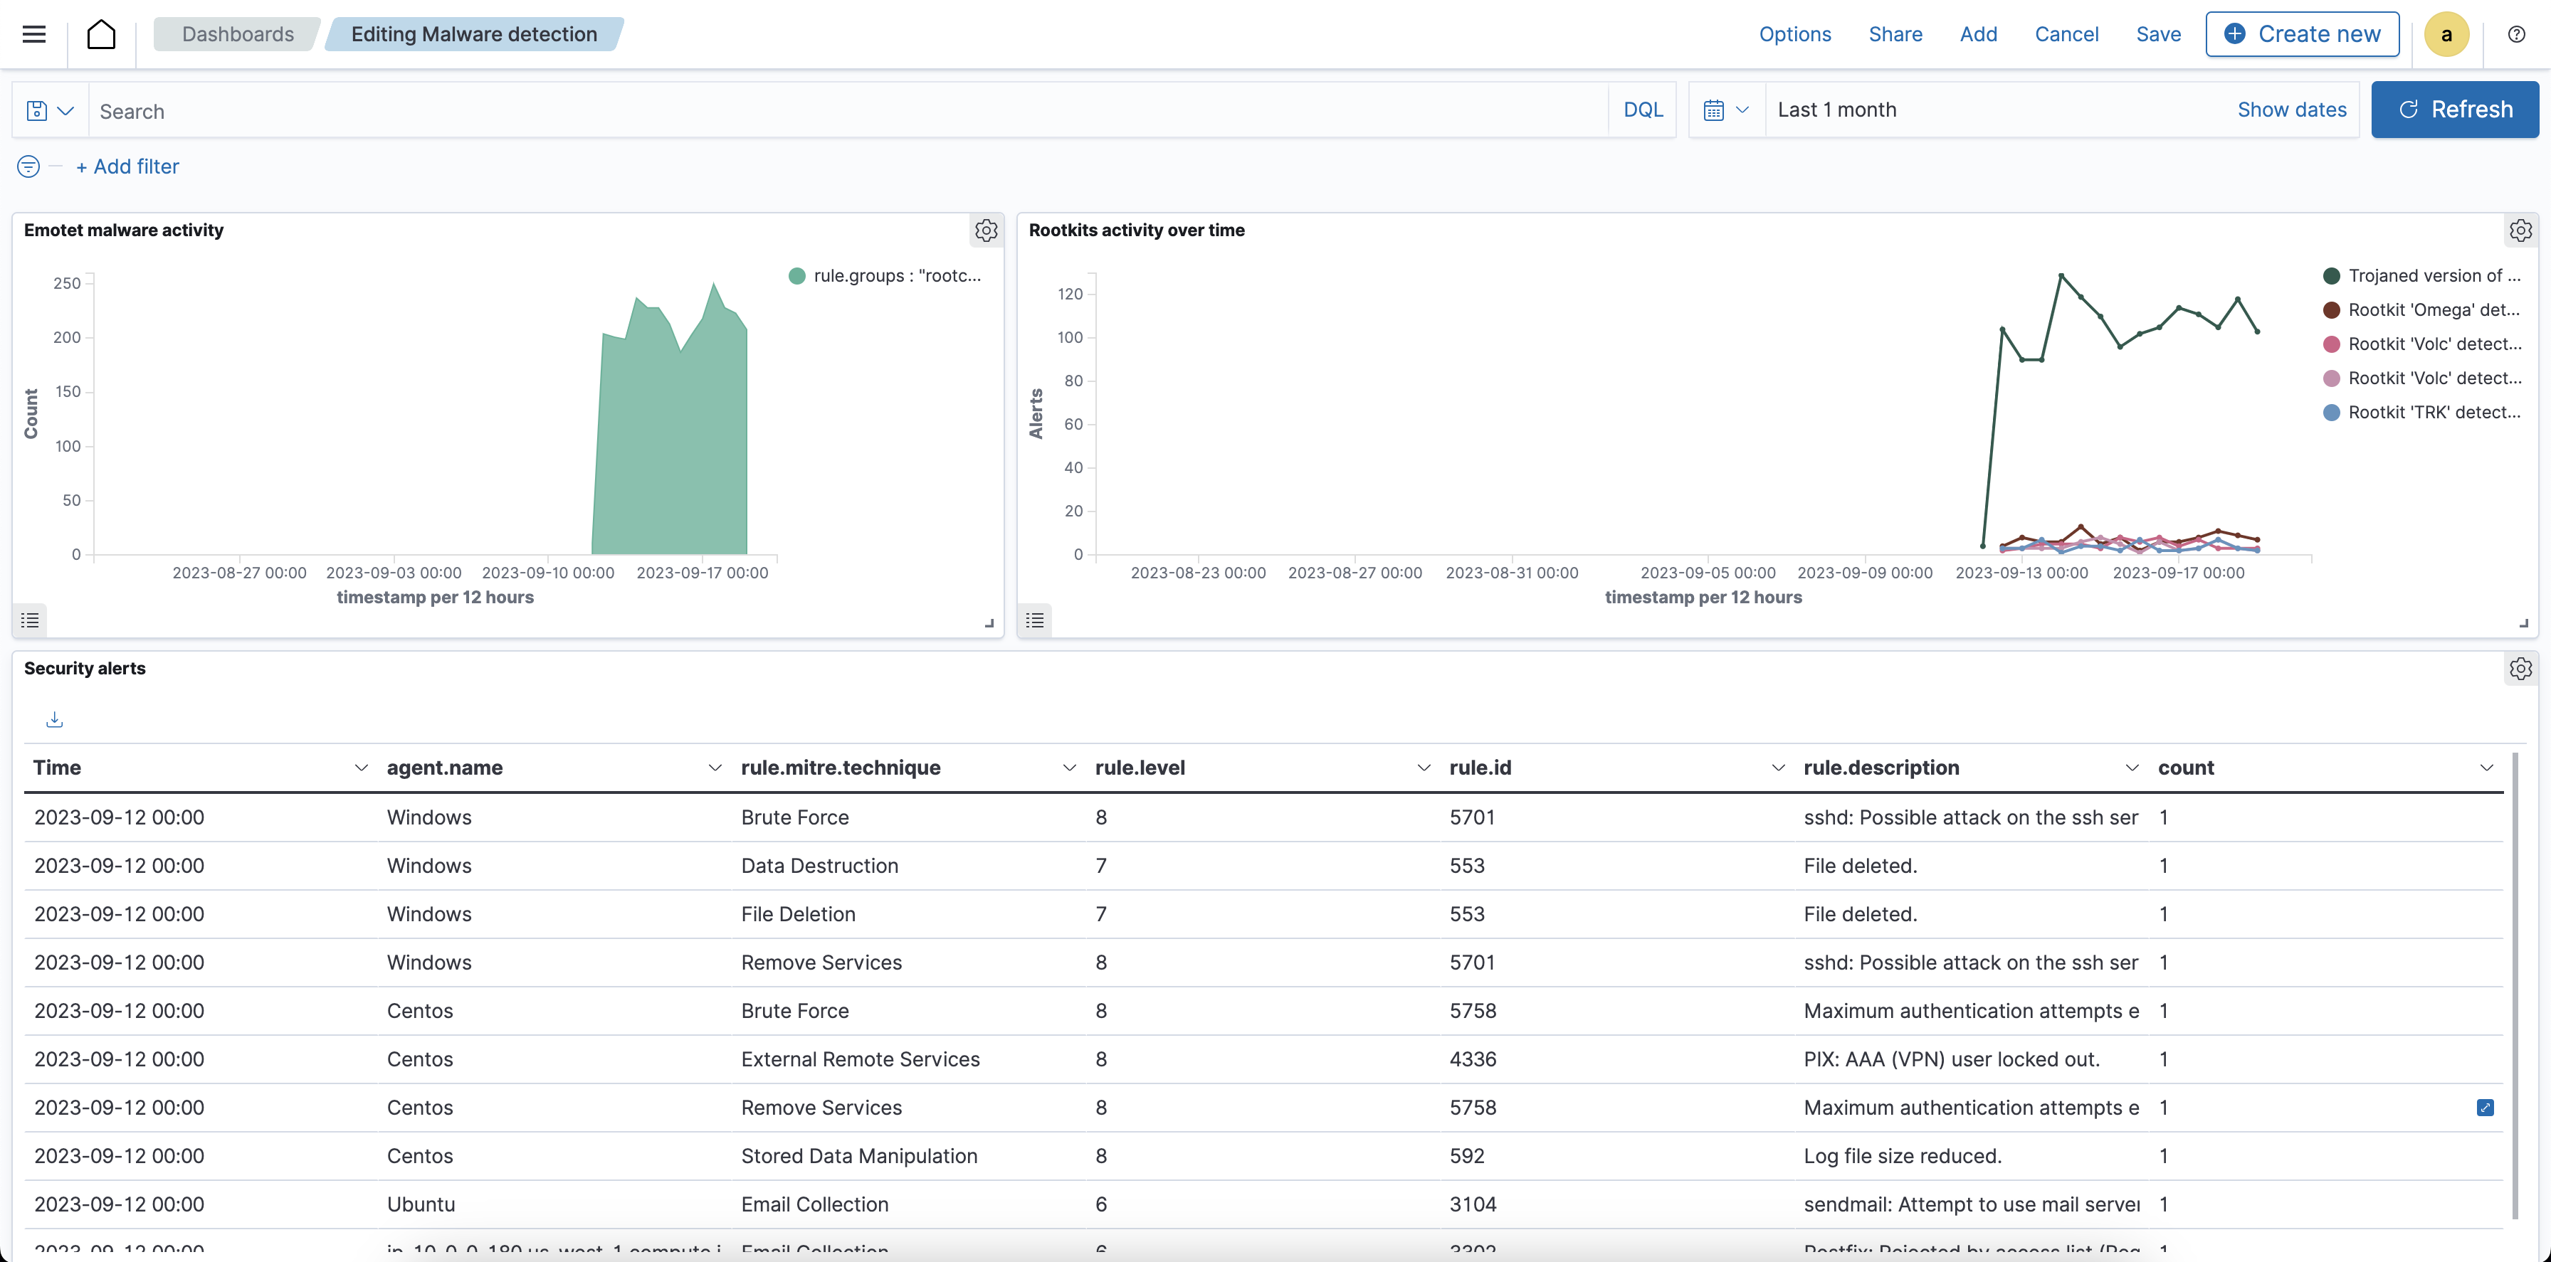Screen dimensions: 2551x1262
Task: Click the Add filter link
Action: (127, 166)
